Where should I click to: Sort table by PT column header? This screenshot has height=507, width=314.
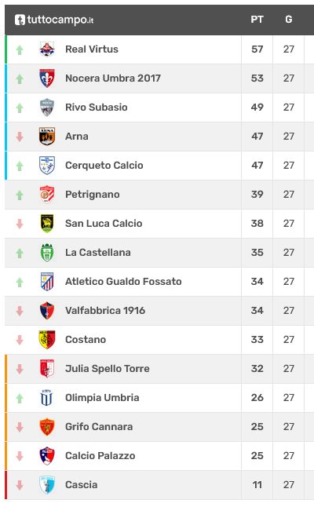click(257, 20)
